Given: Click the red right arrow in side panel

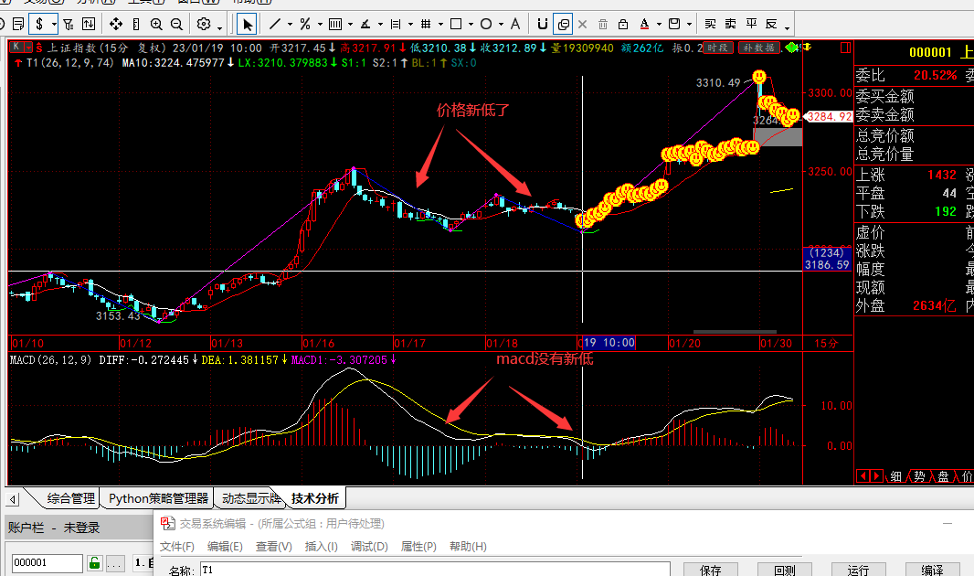Looking at the screenshot, I should point(876,476).
